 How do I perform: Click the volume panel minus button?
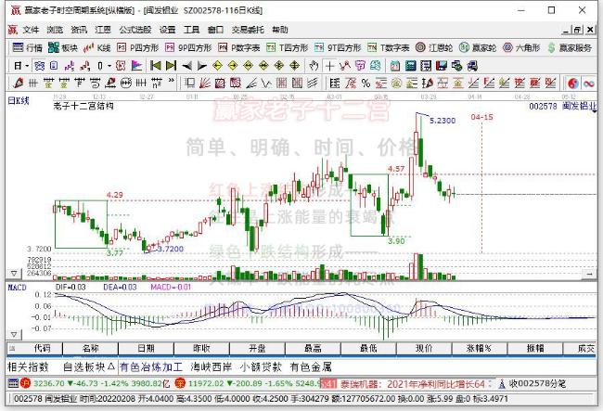tap(589, 274)
